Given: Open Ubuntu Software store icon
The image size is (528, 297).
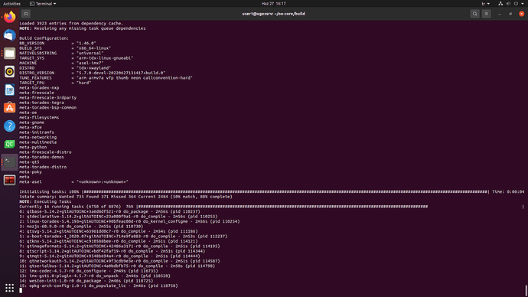Looking at the screenshot, I should 9,108.
